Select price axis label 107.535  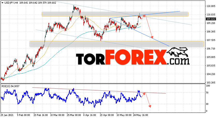tap(211, 40)
